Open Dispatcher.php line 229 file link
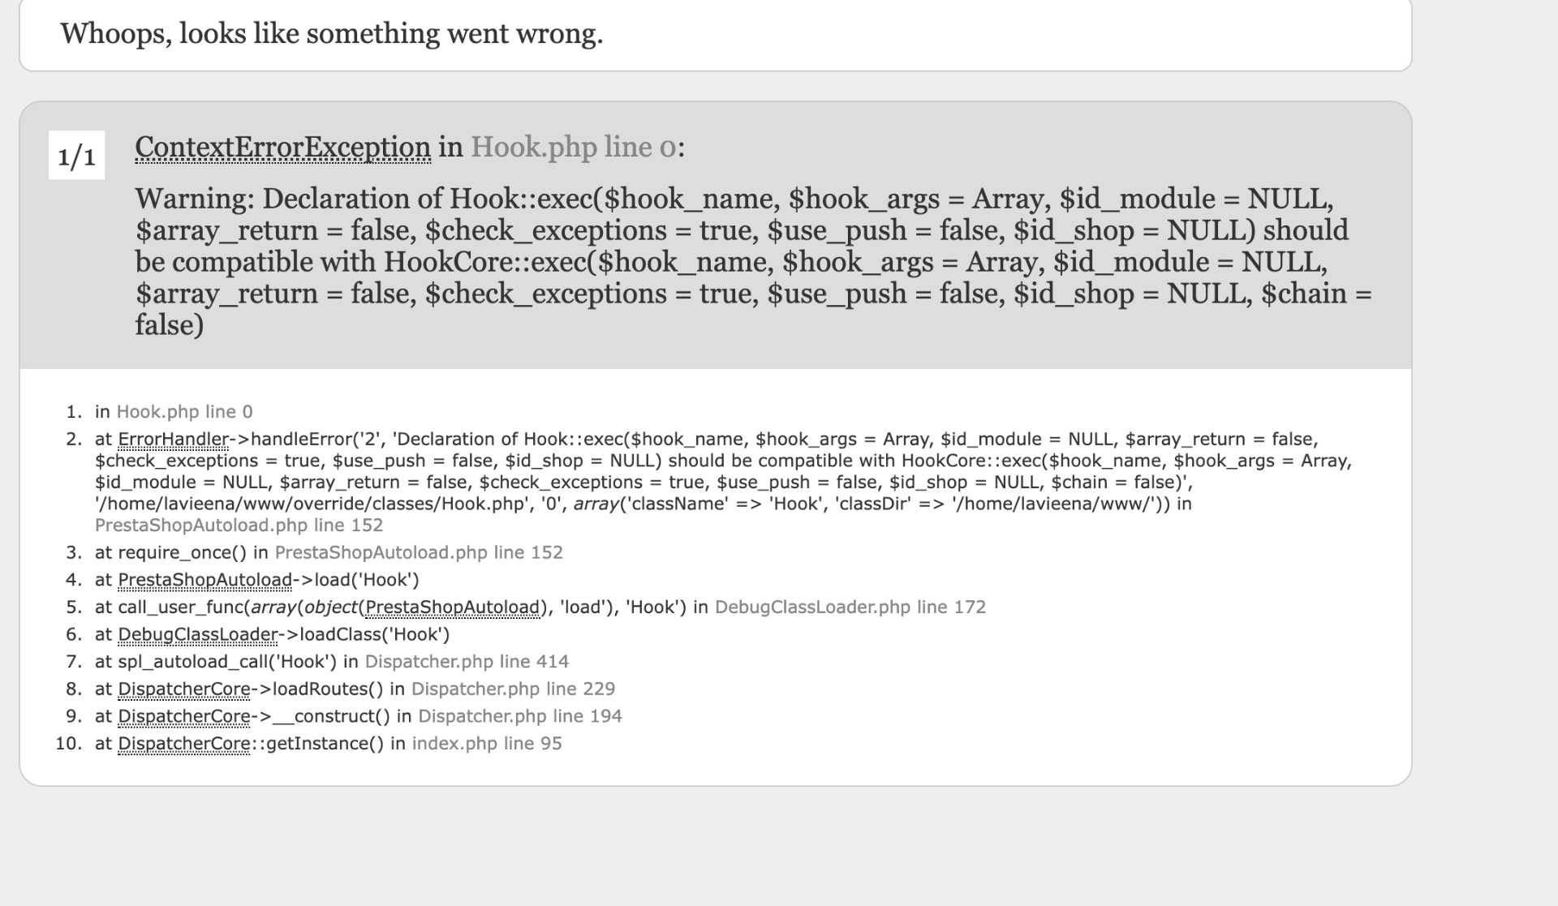This screenshot has height=906, width=1558. pyautogui.click(x=513, y=689)
